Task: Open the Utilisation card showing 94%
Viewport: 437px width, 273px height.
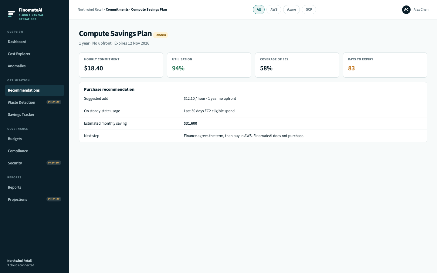Action: [x=209, y=65]
